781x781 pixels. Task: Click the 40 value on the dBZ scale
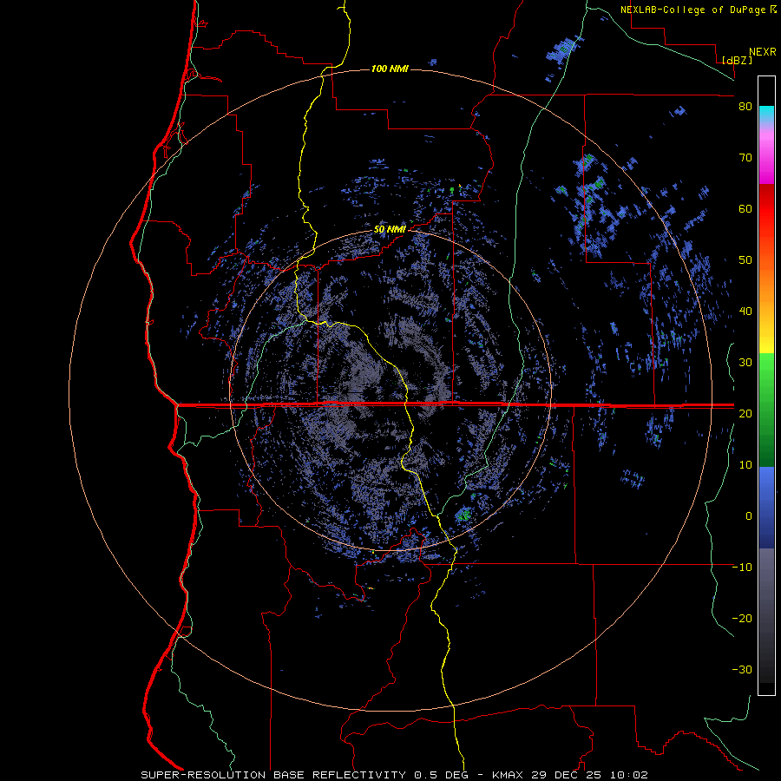[x=745, y=312]
